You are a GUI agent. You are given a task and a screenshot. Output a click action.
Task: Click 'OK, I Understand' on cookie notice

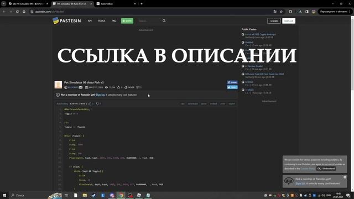326,169
